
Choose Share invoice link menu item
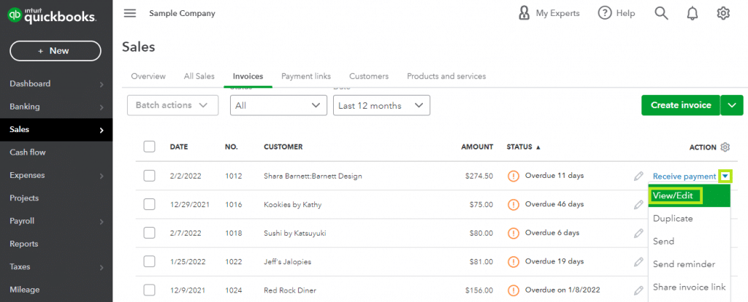[690, 287]
